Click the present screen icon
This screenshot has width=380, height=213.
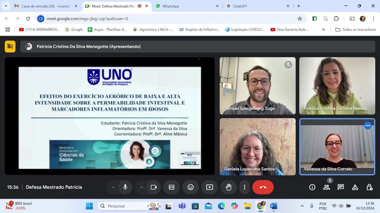[x=209, y=187]
